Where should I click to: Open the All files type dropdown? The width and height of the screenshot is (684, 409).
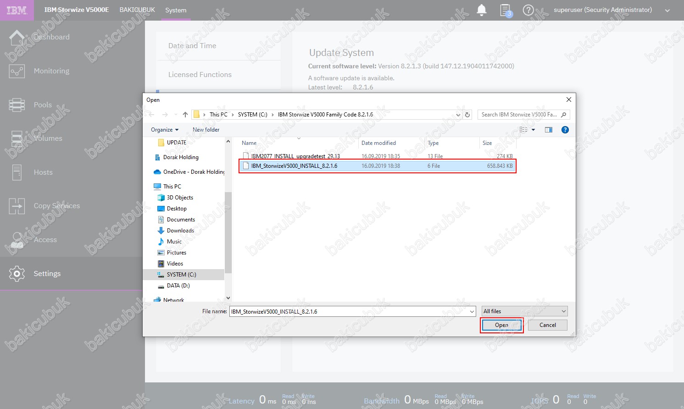pos(525,311)
